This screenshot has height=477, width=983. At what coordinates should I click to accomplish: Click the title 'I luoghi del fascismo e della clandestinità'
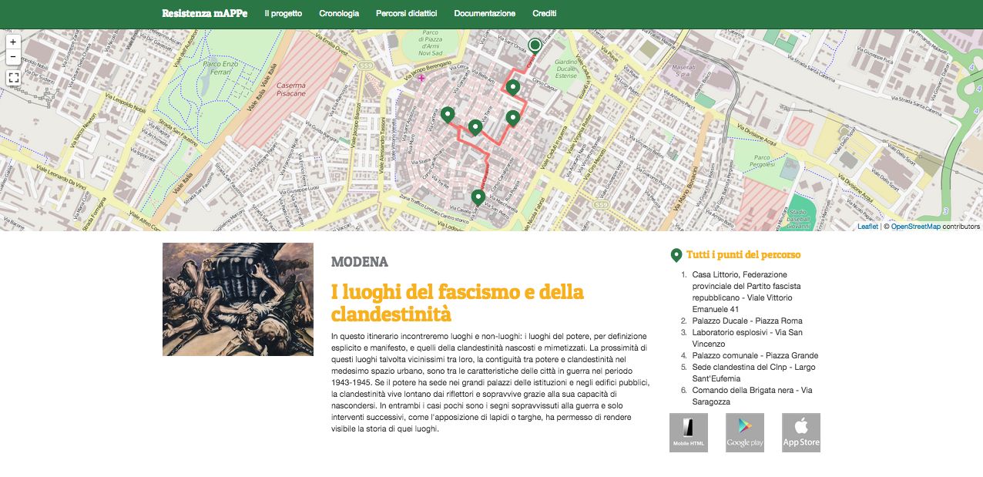coord(458,304)
